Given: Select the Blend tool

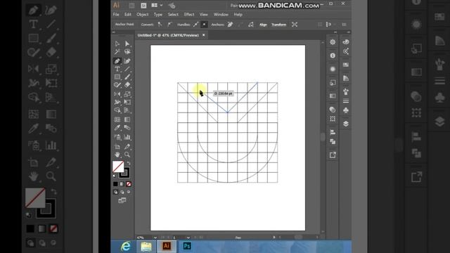Looking at the screenshot, I should 127,128.
